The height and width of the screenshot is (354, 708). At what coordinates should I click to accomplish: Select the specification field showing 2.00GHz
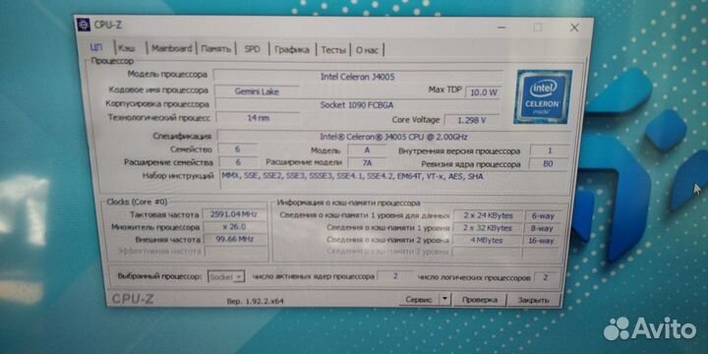[x=393, y=137]
